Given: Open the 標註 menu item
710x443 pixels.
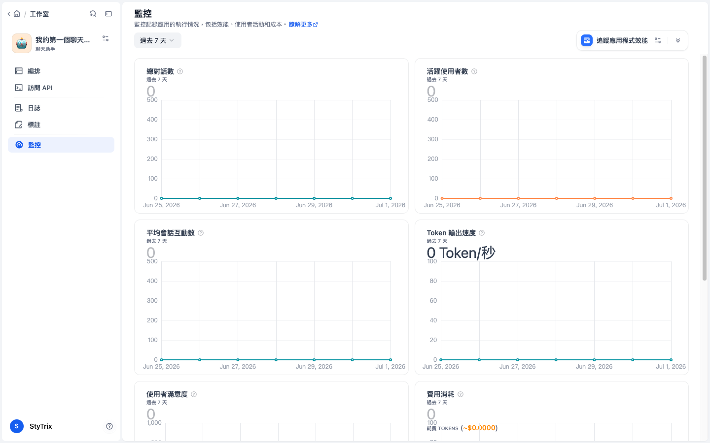Looking at the screenshot, I should (x=61, y=125).
